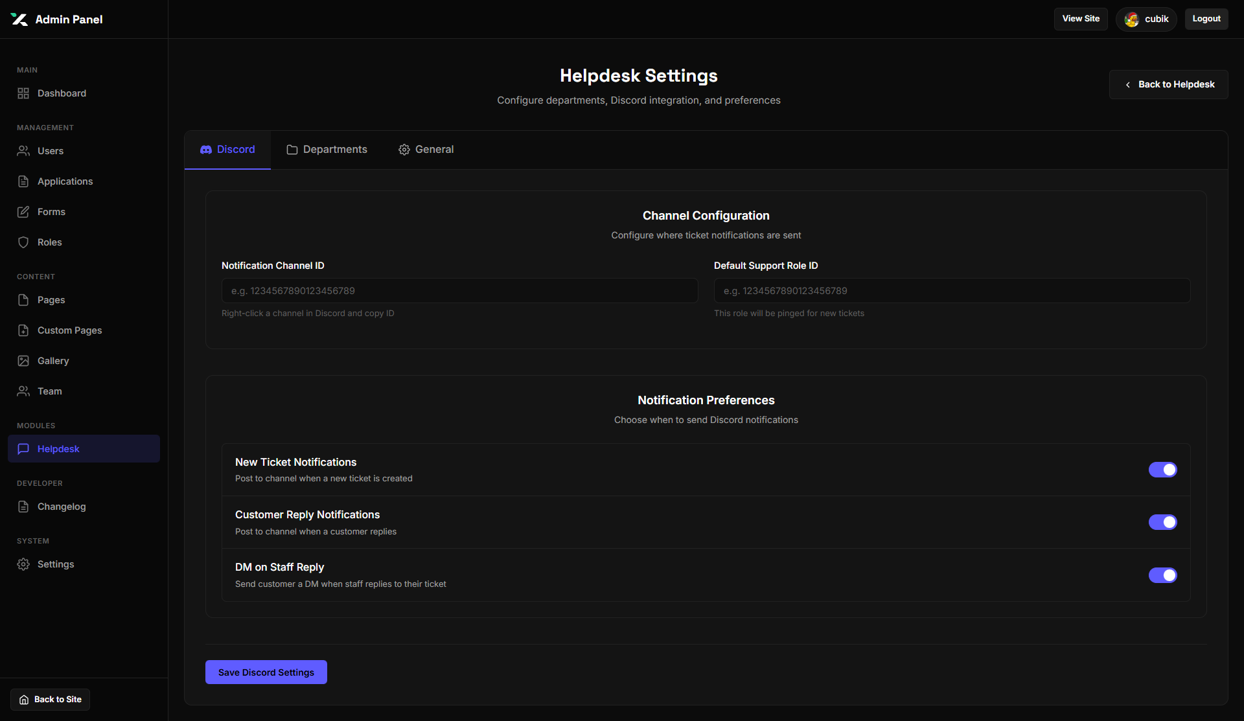This screenshot has width=1244, height=721.
Task: Click the Notification Preferences heading
Action: [x=706, y=400]
